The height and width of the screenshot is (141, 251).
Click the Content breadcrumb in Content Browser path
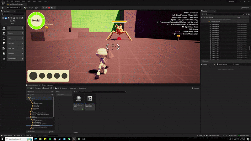[x=64, y=88]
